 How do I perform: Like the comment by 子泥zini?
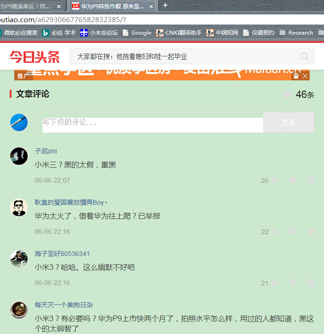tap(275, 181)
